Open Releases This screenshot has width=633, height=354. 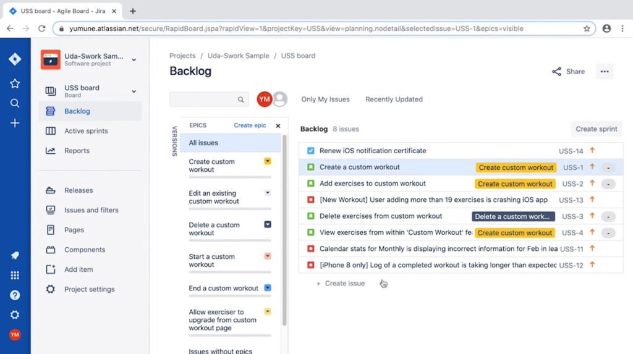point(90,190)
